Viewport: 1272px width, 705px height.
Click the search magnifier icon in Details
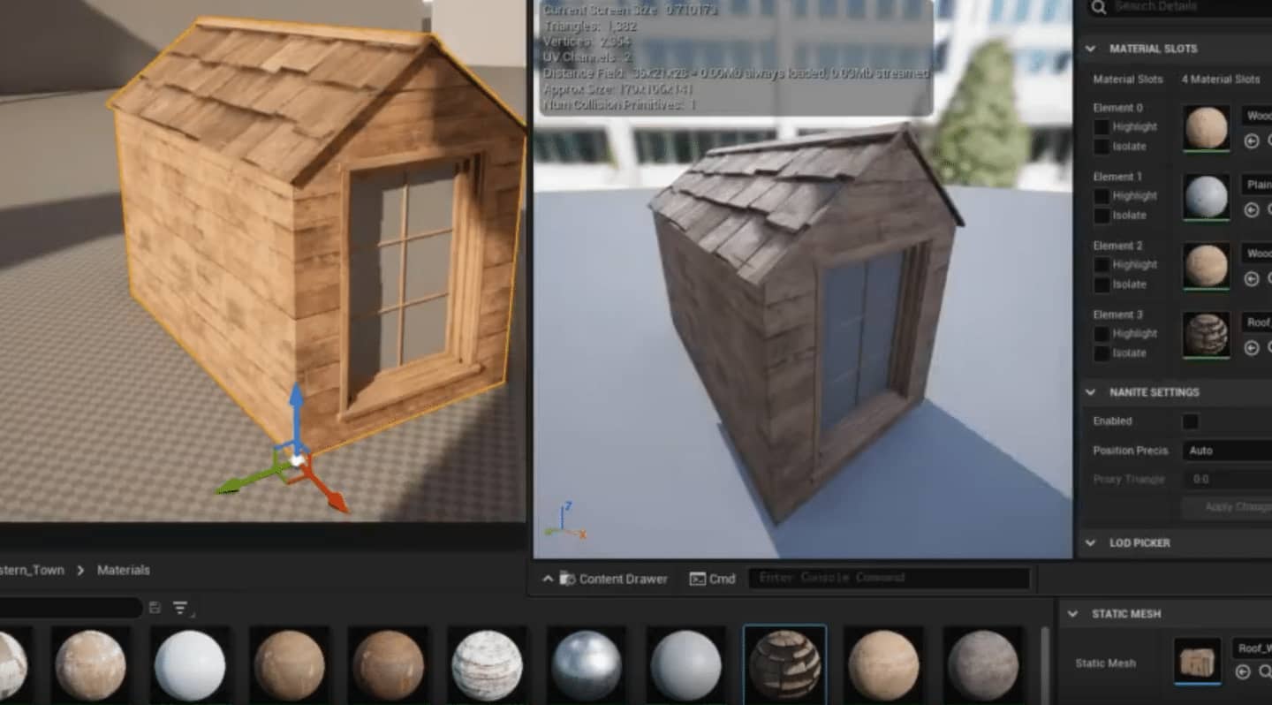1098,8
